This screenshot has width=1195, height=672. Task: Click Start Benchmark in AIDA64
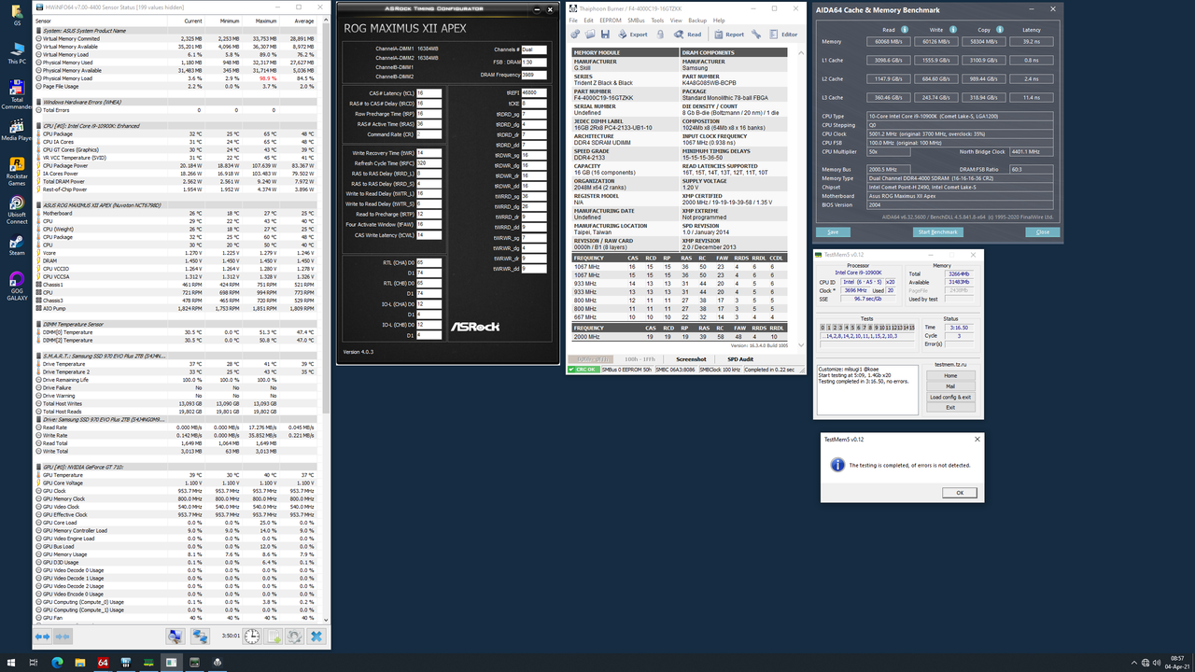(937, 231)
